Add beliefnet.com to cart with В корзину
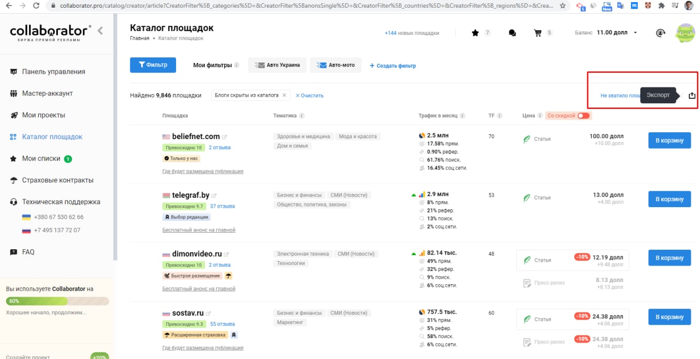Screen dimensions: 700x359 669,140
